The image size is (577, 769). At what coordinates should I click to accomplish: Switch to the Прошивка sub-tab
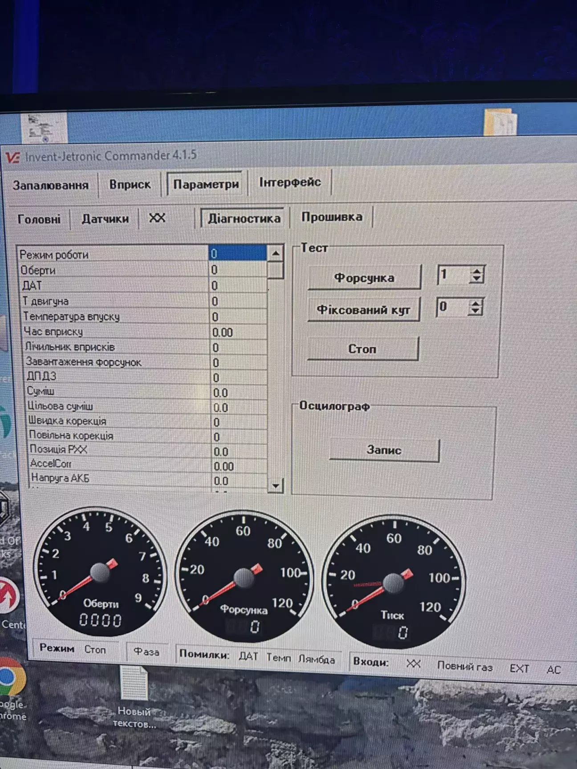[332, 217]
